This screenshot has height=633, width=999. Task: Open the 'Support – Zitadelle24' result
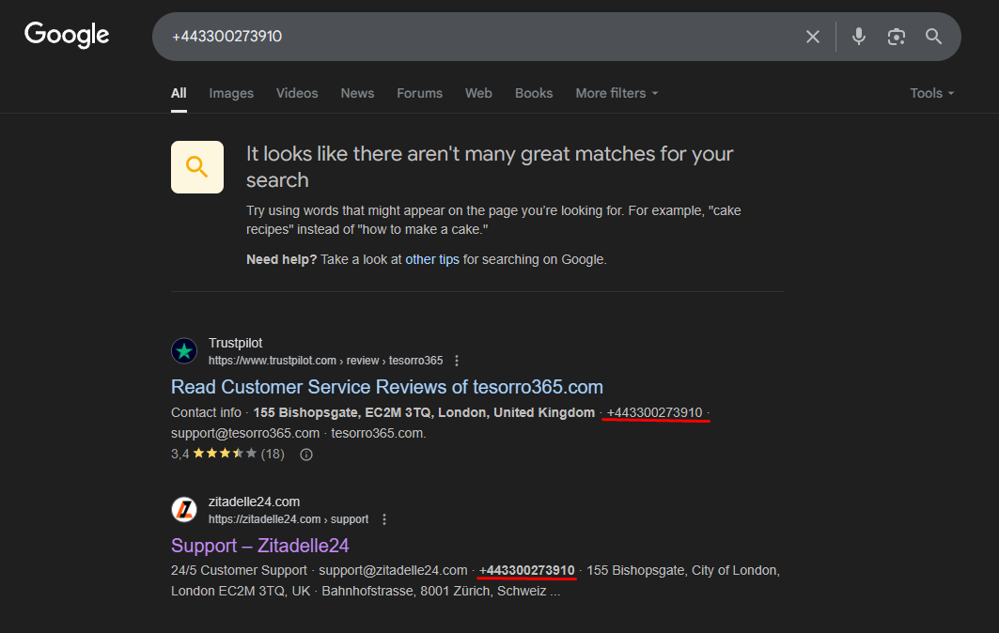259,546
